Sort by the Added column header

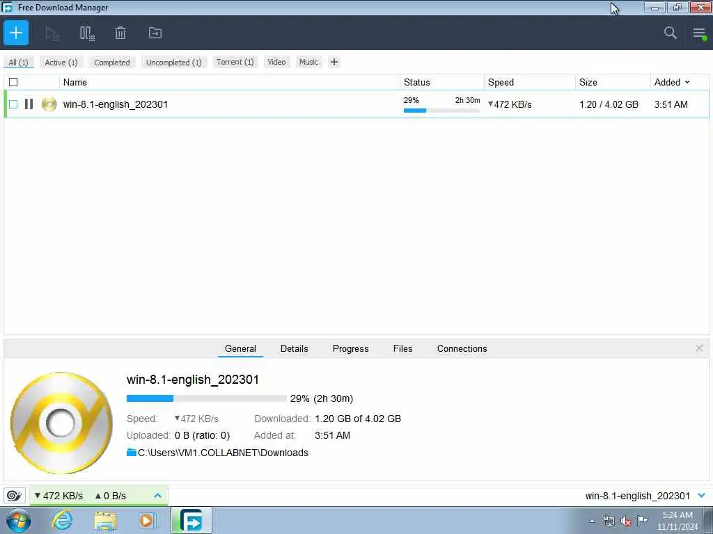tap(672, 82)
